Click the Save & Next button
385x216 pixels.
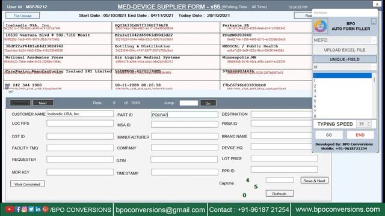click(x=314, y=181)
